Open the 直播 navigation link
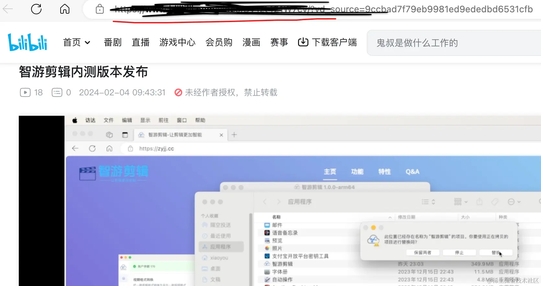Screen dimensions: 541x286 (x=141, y=42)
